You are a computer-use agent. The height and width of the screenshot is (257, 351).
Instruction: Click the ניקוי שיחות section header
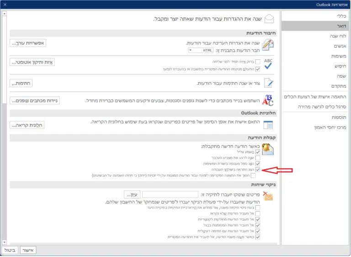[x=143, y=185]
